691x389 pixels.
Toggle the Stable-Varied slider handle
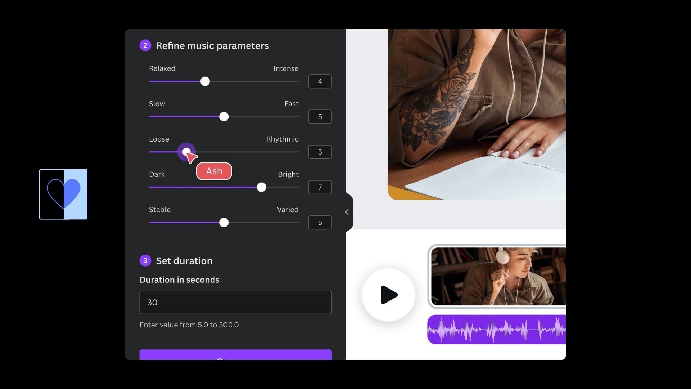click(x=223, y=223)
